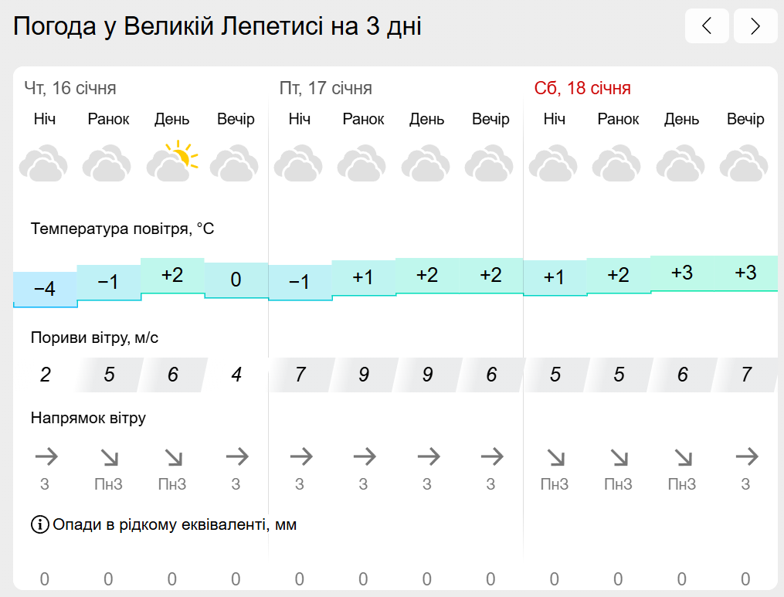784x597 pixels.
Task: Open the Пт, 17 січня day heading
Action: (x=325, y=88)
